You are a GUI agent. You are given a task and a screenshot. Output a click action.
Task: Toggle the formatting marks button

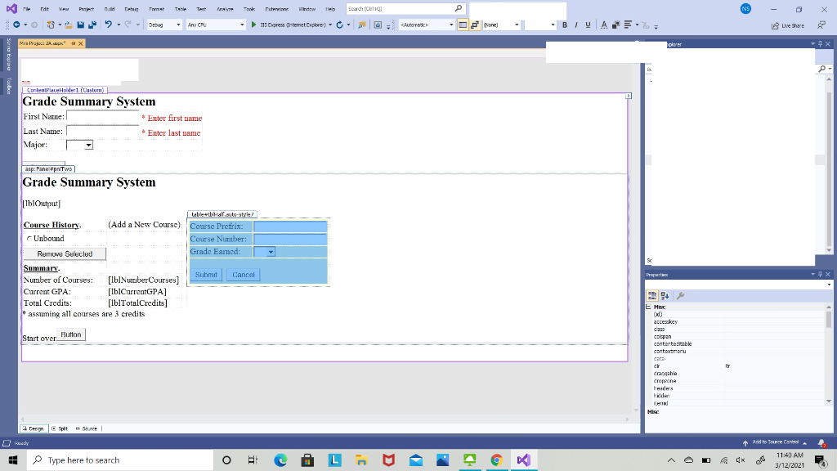475,25
